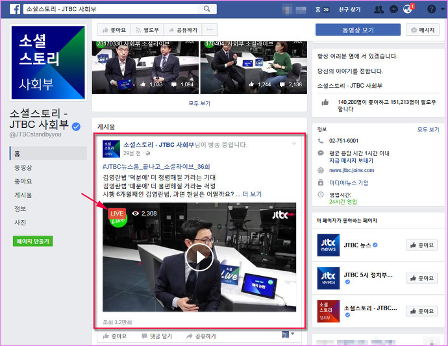Click the thumbs-up icon beside 140,200명 likes
This screenshot has width=448, height=346.
[325, 103]
